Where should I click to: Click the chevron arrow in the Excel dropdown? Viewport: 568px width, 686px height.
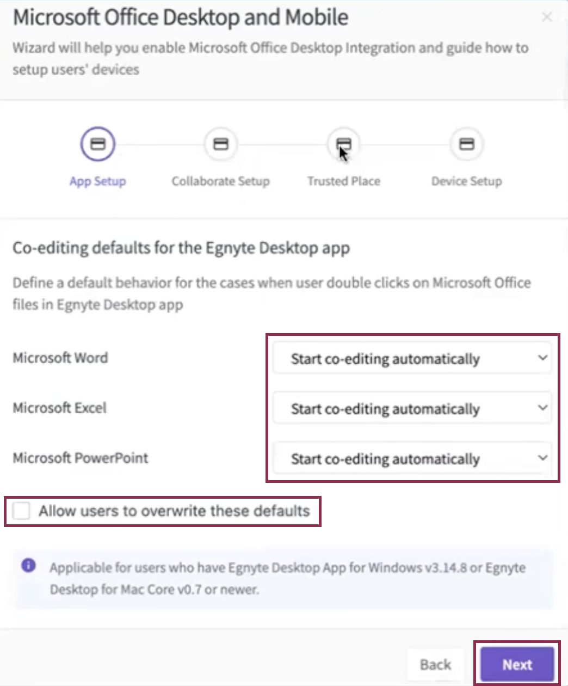click(x=542, y=408)
